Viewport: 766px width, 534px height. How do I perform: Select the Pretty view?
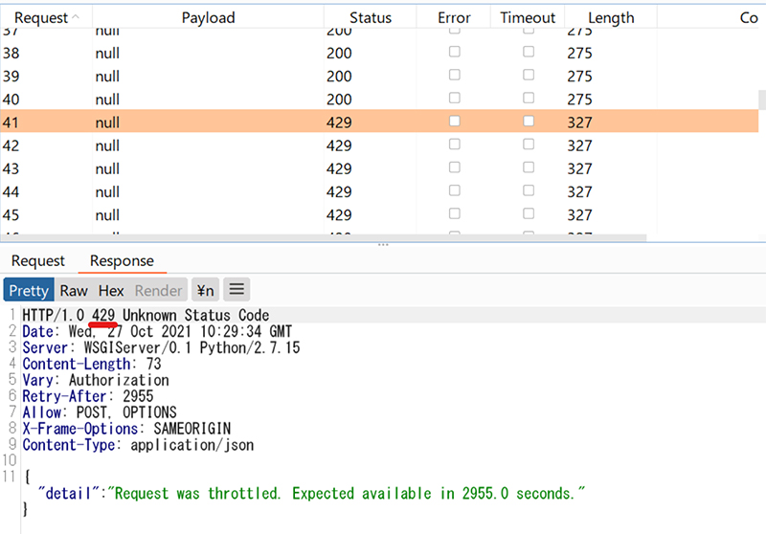pyautogui.click(x=29, y=290)
